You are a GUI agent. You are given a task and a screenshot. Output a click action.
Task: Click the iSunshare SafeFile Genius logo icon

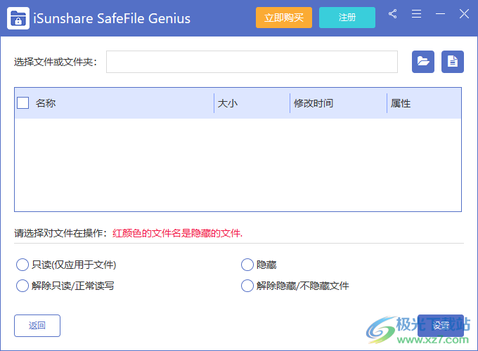coord(18,18)
